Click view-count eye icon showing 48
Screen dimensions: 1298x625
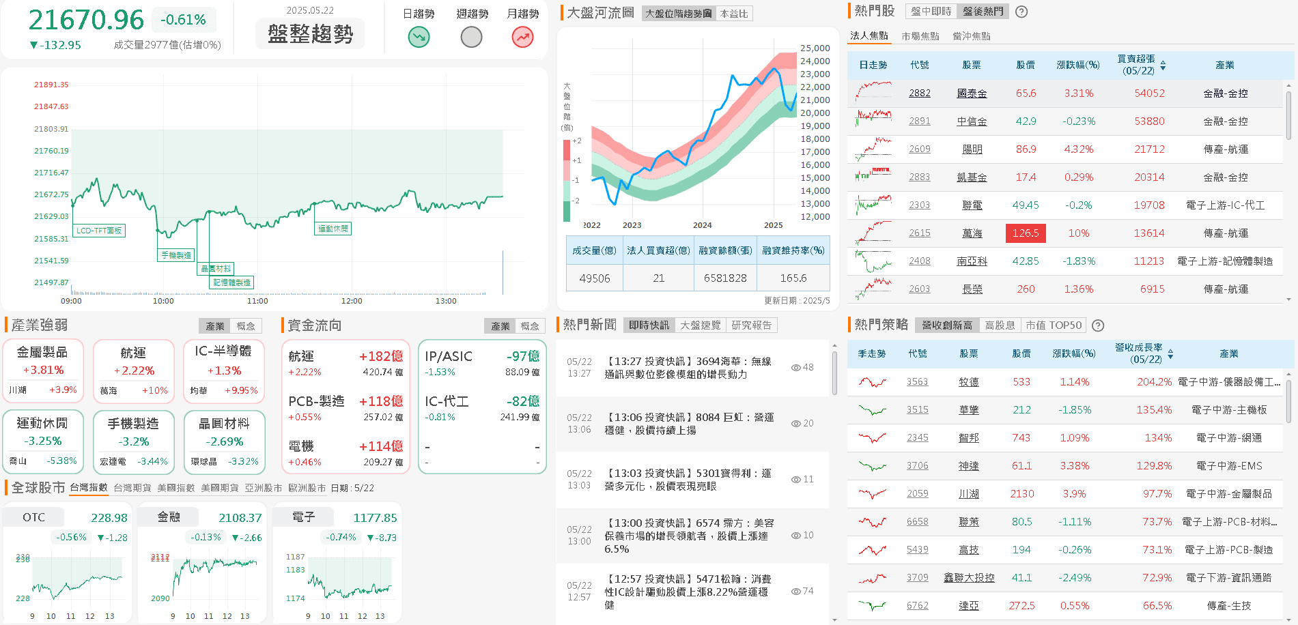(795, 368)
